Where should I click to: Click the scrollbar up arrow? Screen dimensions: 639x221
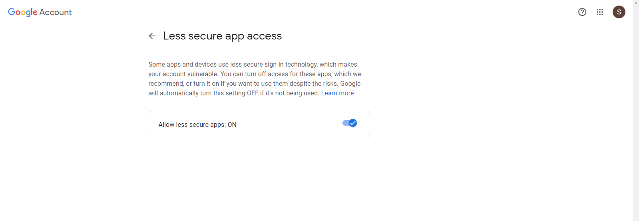[x=636, y=2]
